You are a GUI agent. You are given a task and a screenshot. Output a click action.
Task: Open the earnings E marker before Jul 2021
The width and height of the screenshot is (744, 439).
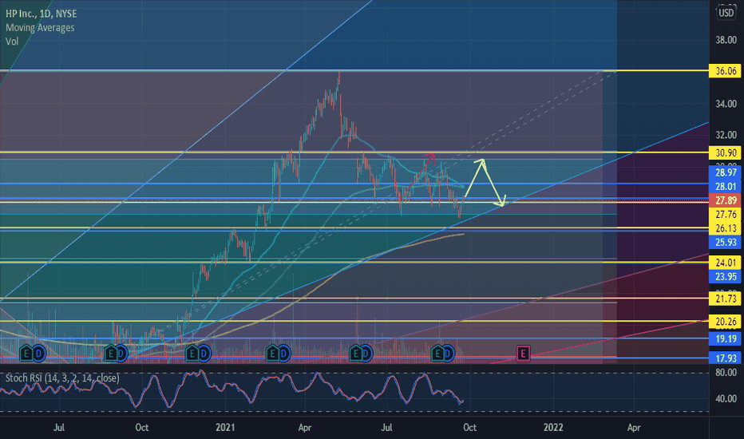pos(355,353)
